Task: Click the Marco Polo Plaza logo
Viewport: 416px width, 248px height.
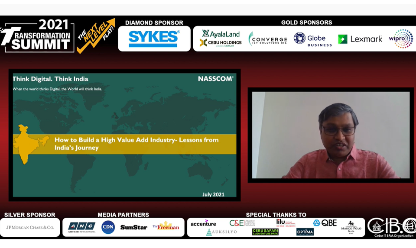Action: (x=351, y=227)
